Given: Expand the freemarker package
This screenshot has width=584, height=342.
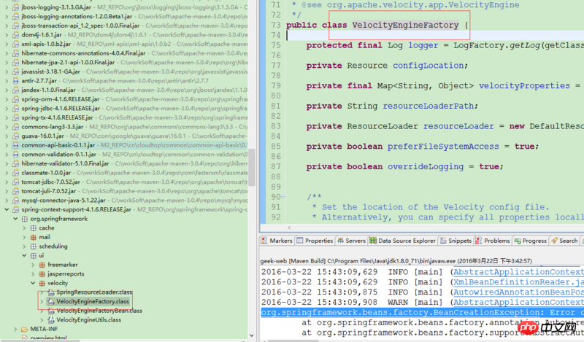Looking at the screenshot, I should [33, 265].
